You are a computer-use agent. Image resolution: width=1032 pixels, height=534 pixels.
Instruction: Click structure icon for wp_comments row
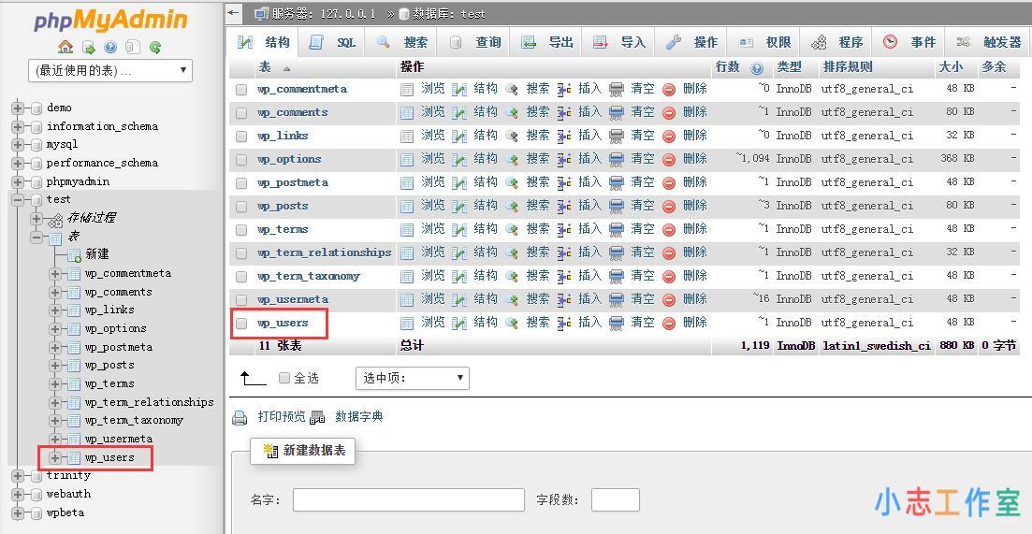[x=459, y=113]
